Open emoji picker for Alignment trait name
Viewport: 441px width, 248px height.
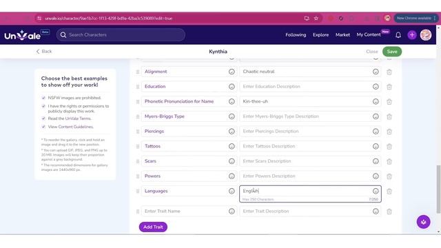point(232,72)
